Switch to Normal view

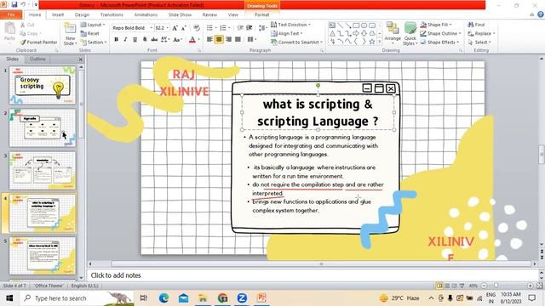440,286
